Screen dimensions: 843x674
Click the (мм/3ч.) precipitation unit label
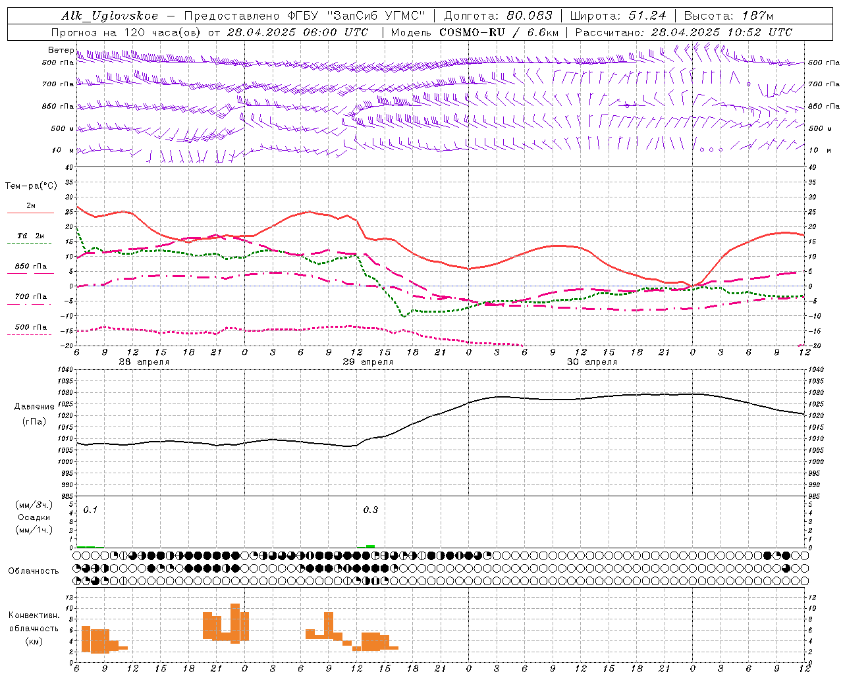(34, 505)
